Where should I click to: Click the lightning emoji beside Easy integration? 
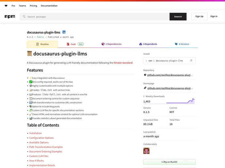[30, 78]
